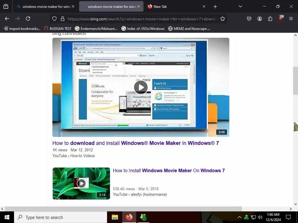Viewport: 298px width, 223px height.
Task: Focus the Type here to search box
Action: [61, 217]
